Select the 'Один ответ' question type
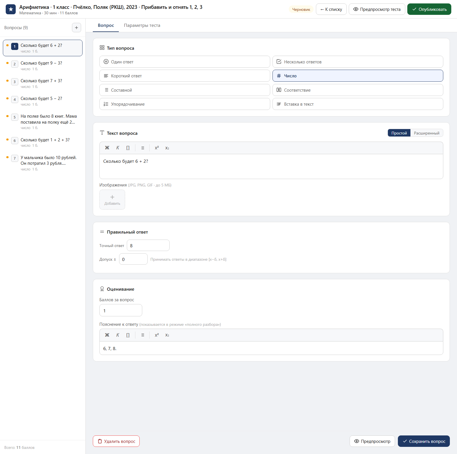 (185, 62)
